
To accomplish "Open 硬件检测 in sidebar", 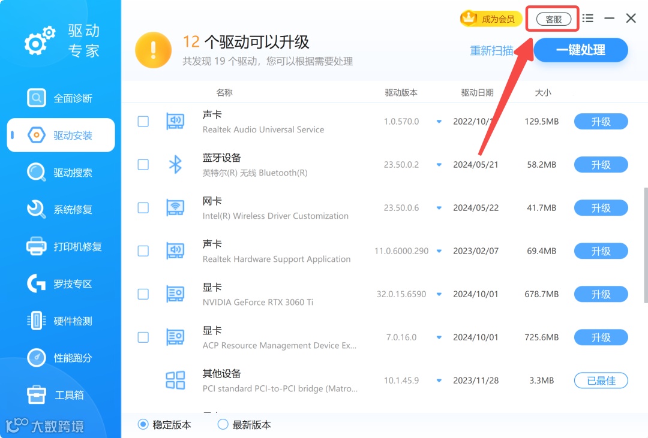I will coord(61,321).
